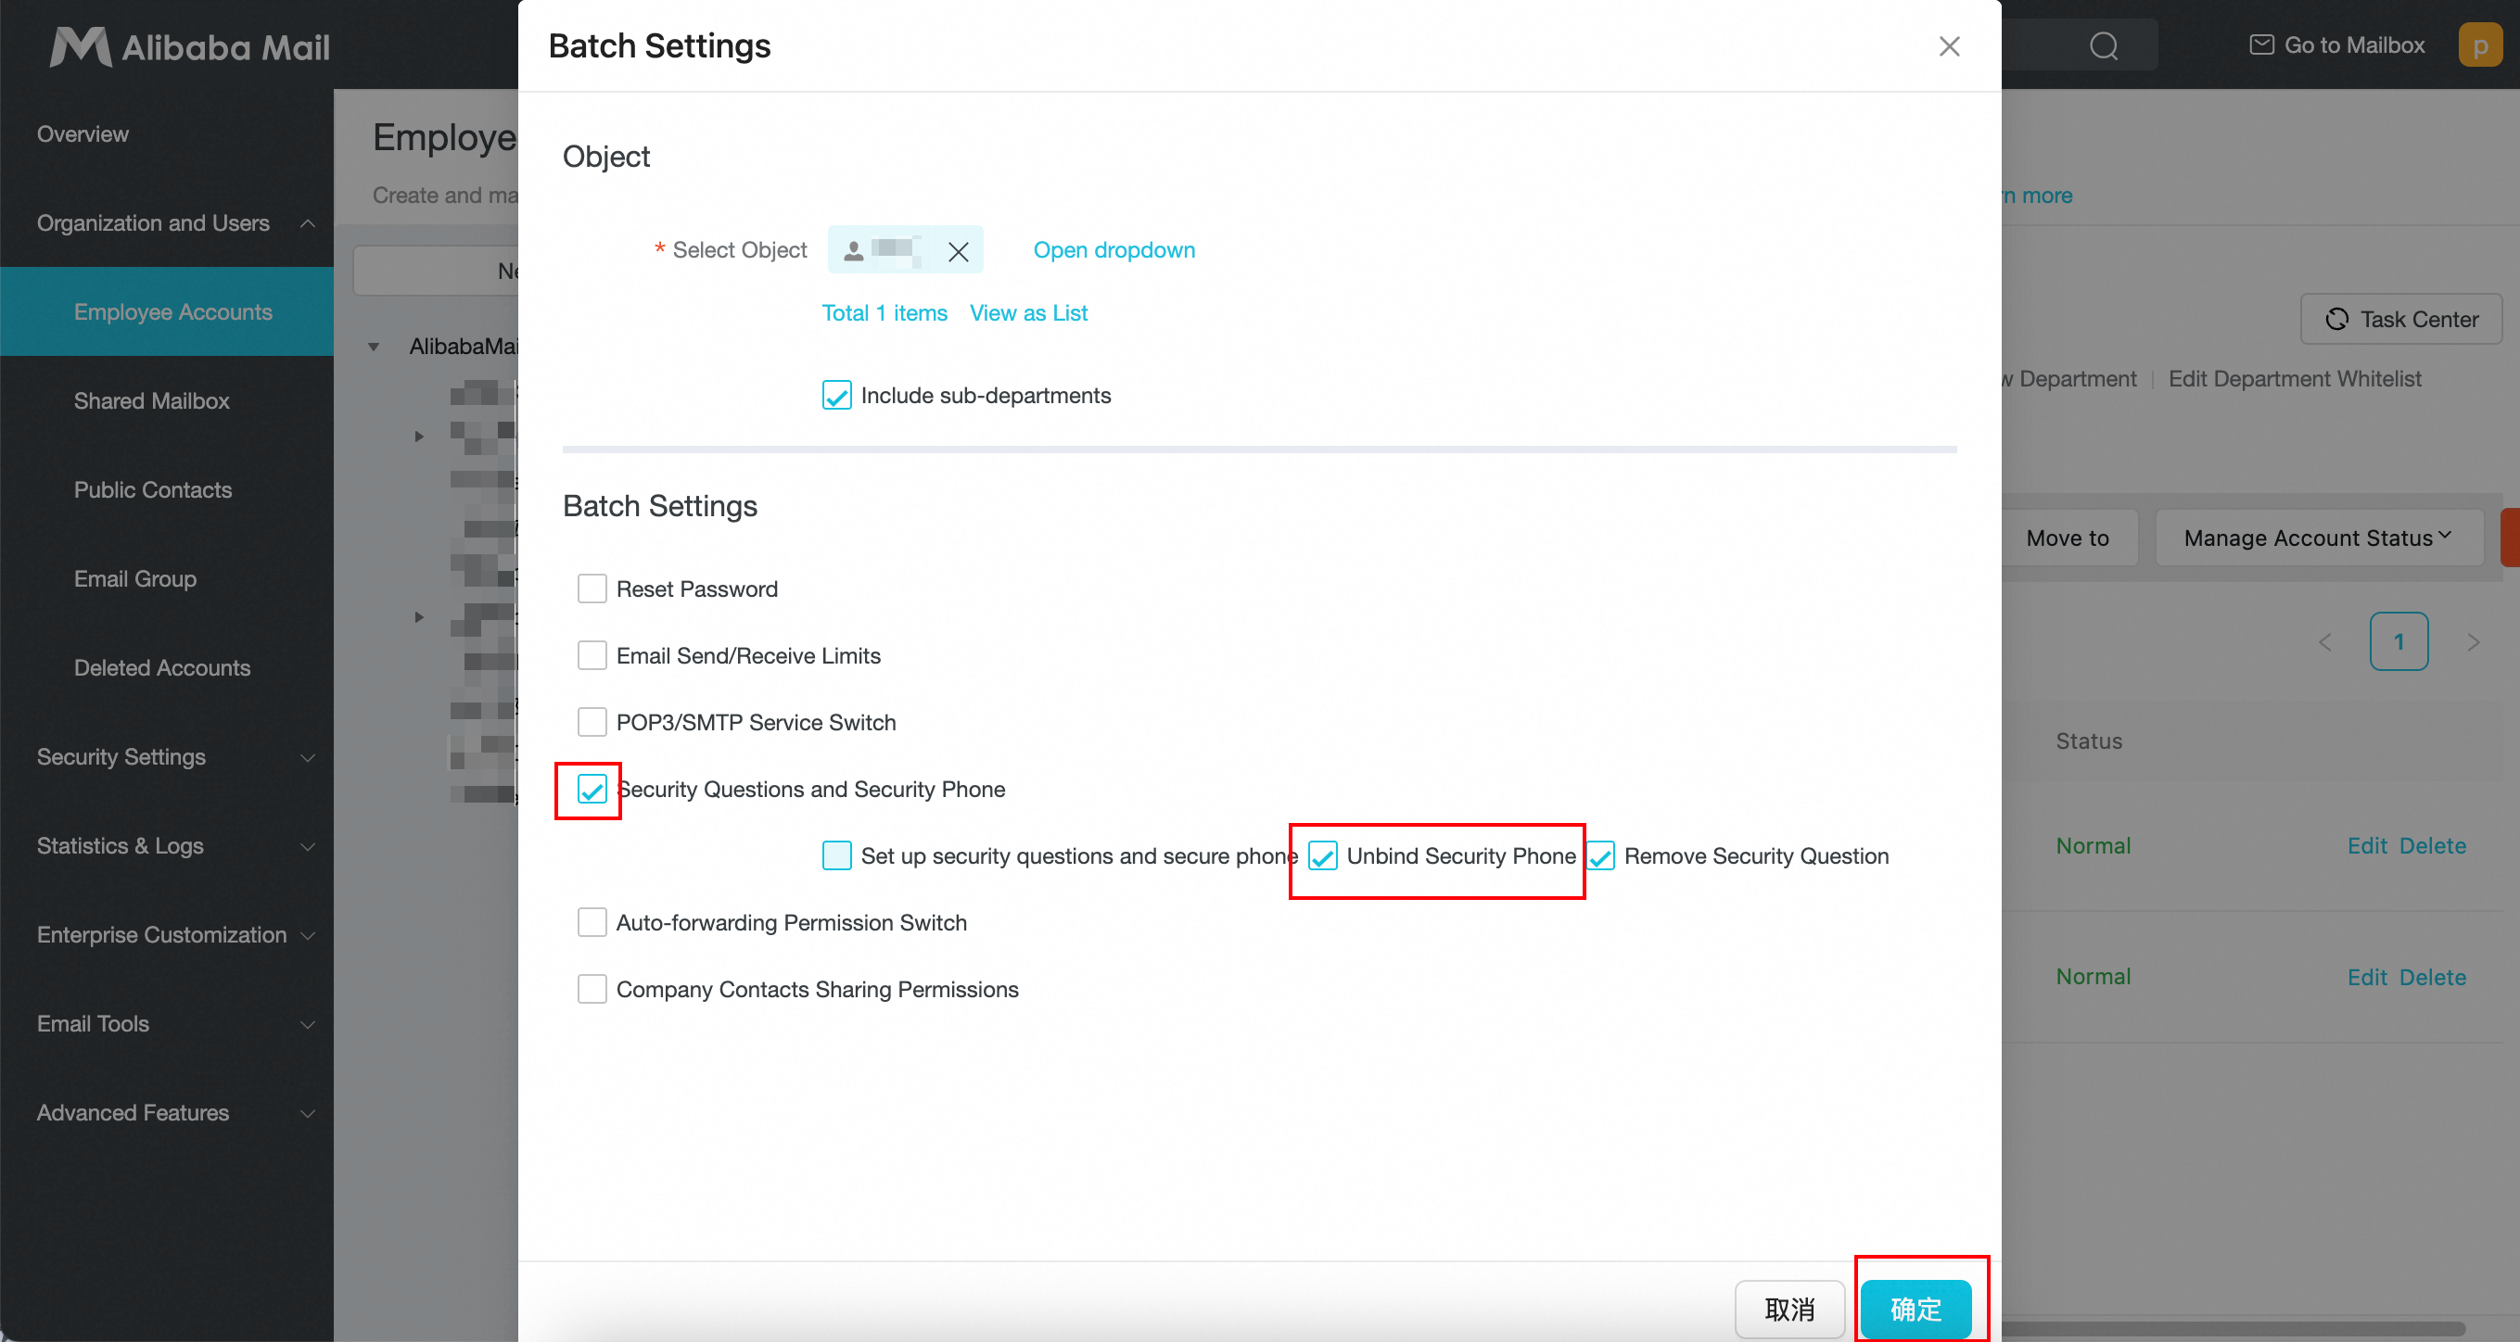This screenshot has width=2520, height=1342.
Task: Go to next page arrow
Action: coord(2473,641)
